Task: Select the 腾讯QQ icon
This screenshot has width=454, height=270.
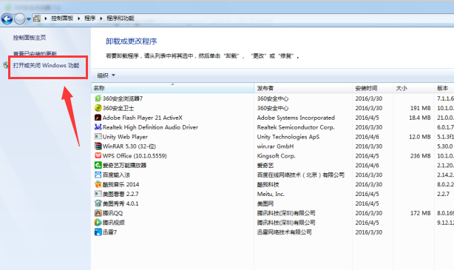Action: (98, 213)
